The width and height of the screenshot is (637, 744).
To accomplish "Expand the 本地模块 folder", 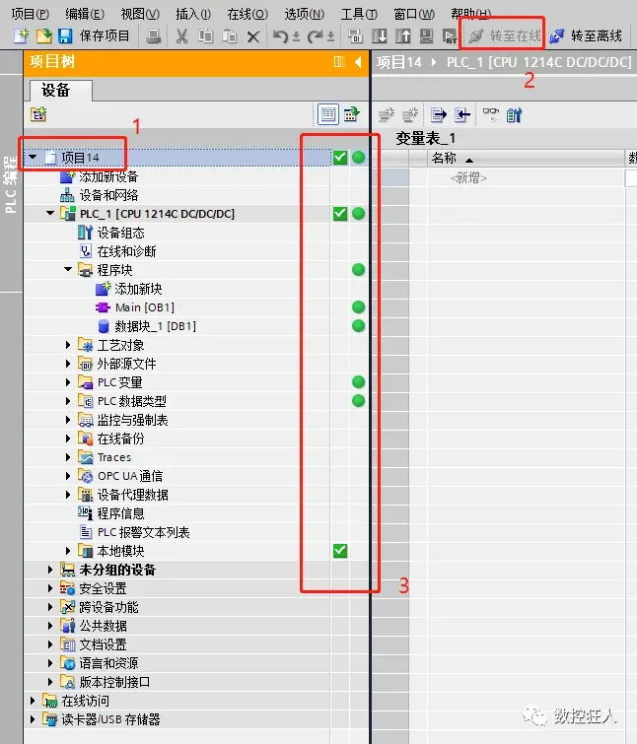I will pos(68,551).
